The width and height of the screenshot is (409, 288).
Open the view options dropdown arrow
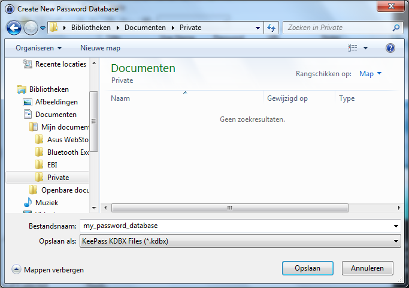[x=365, y=48]
